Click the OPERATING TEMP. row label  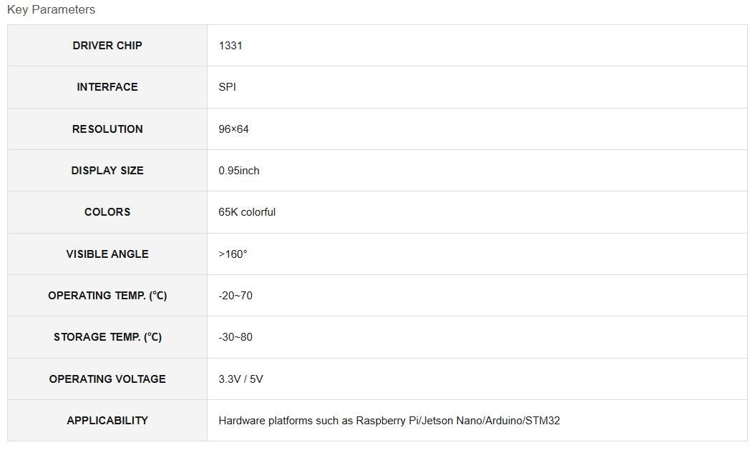coord(107,296)
